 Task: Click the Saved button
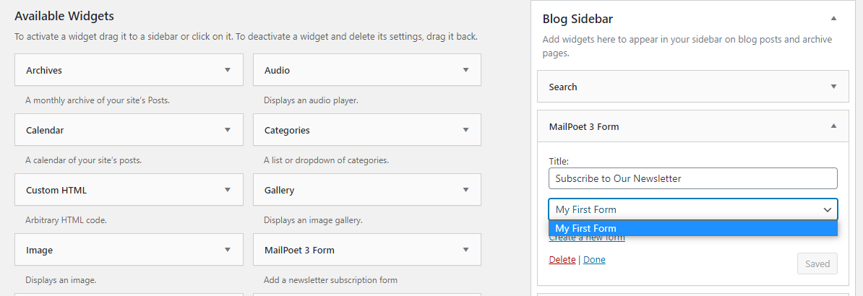tap(817, 264)
